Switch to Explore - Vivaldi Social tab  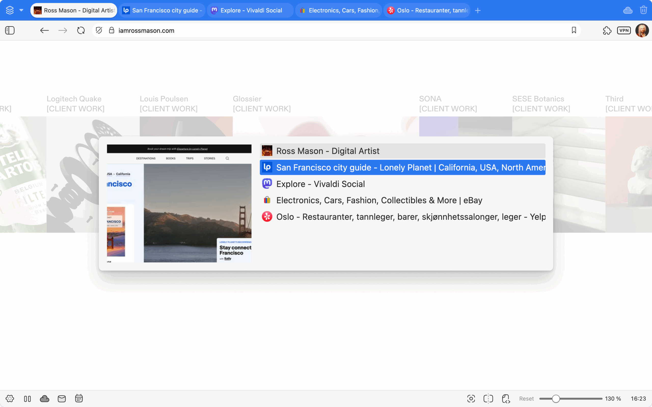click(250, 10)
